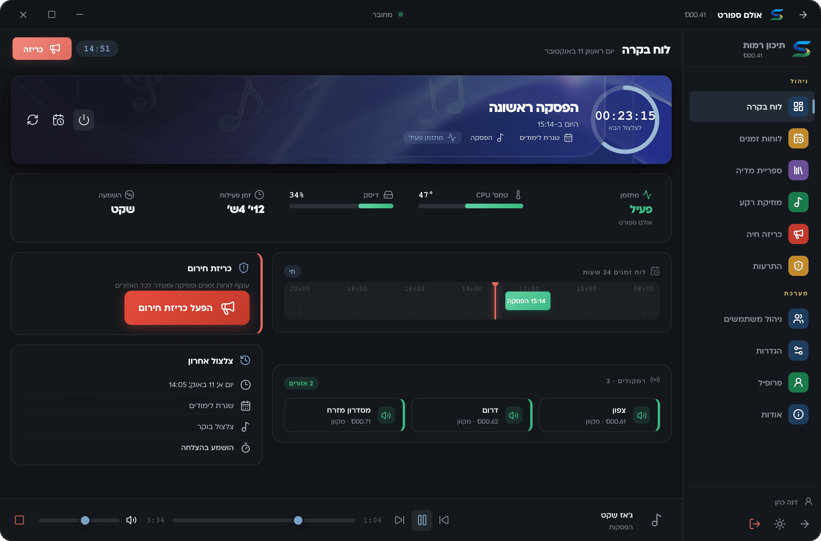
Task: Click the refresh icon in banner
Action: tap(33, 120)
